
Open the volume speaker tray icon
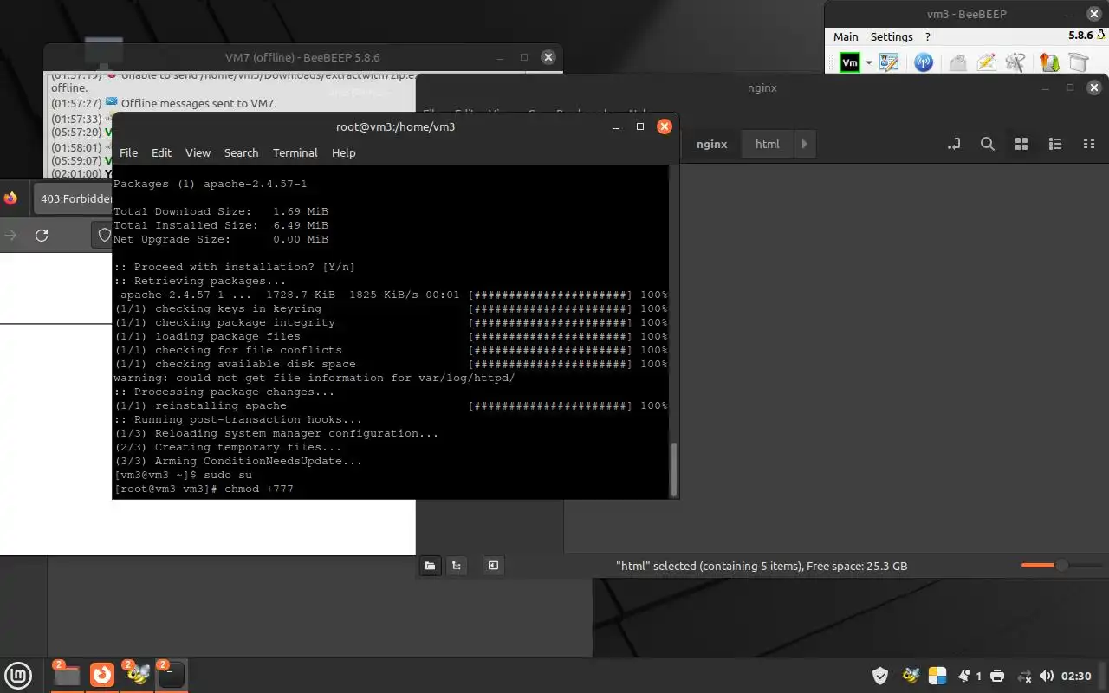(1047, 676)
